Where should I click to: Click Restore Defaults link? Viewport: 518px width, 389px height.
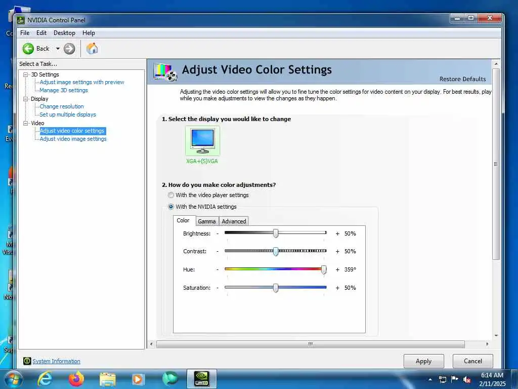point(462,79)
